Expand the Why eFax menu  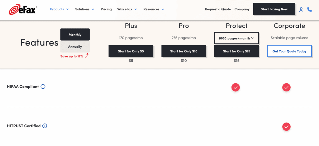pos(127,9)
